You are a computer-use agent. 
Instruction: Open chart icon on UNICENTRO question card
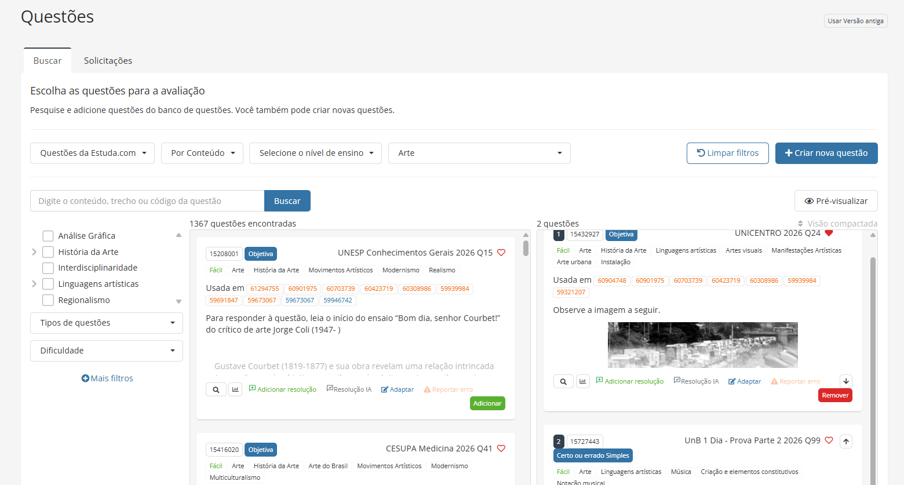click(582, 381)
